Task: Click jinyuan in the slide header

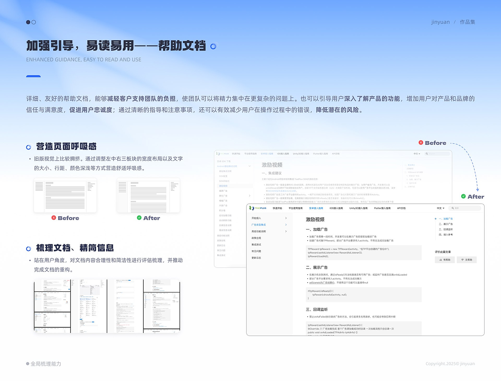Action: point(441,22)
